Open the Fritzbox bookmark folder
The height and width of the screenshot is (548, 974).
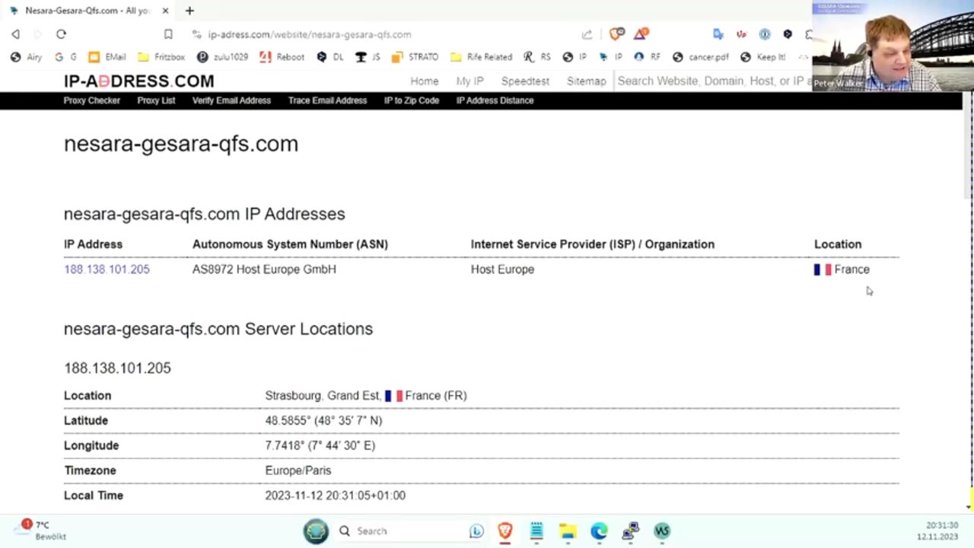161,57
